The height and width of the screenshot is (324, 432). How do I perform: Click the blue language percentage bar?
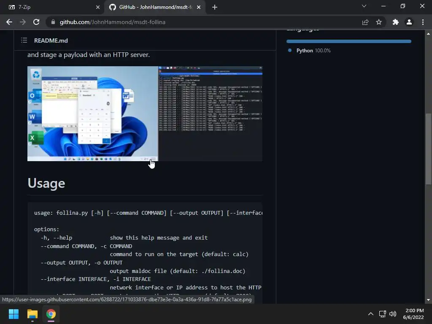349,41
